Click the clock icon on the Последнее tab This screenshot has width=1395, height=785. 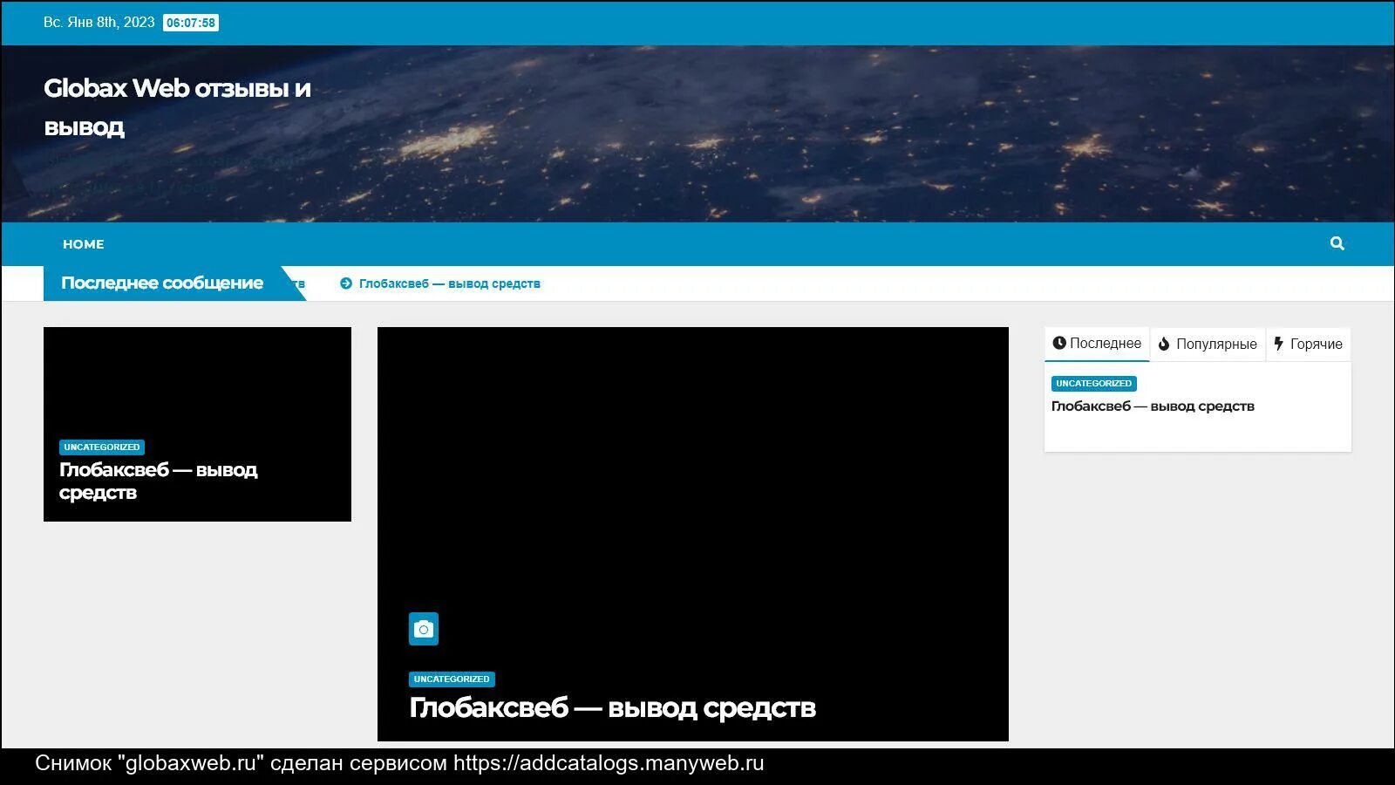tap(1059, 343)
